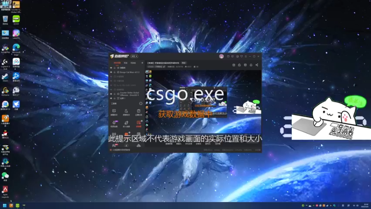
Task: Toggle visibility of the 全屏 1 source
Action: click(x=111, y=98)
